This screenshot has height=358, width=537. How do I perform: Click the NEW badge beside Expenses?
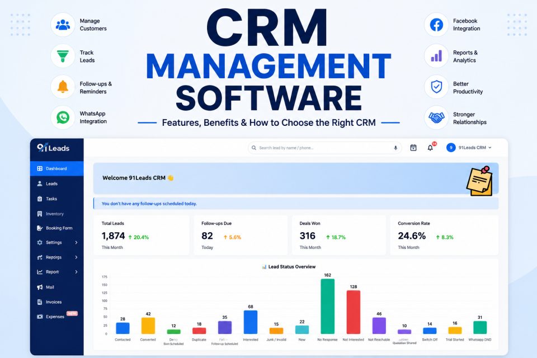[x=72, y=313]
